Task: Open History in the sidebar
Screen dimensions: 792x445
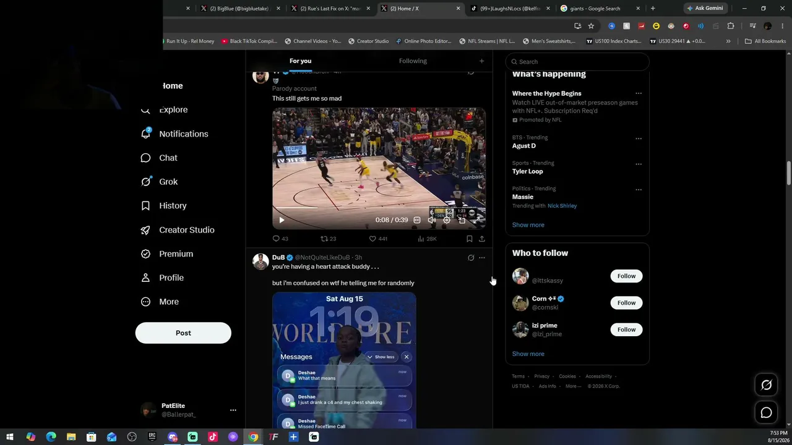Action: click(163, 206)
